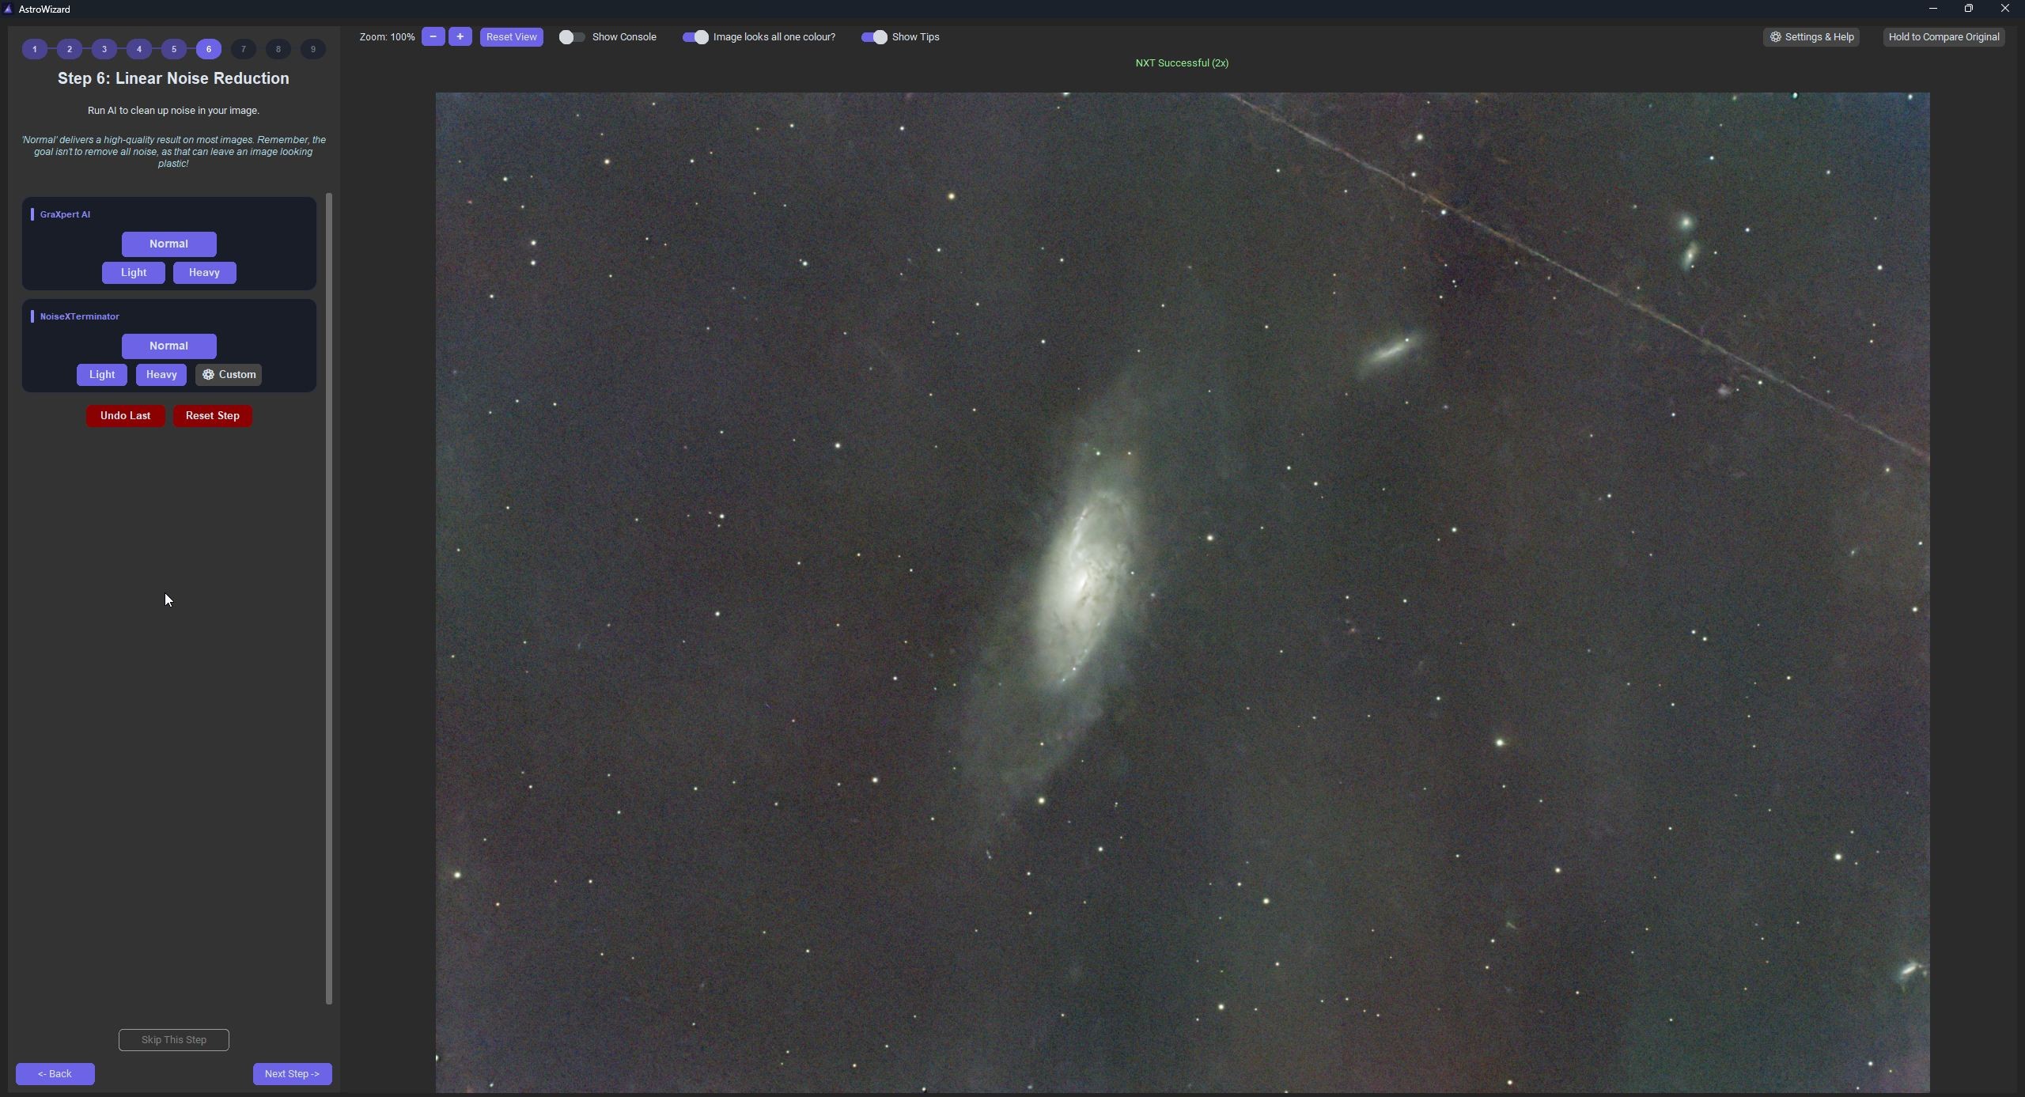Go to step 1 circle
The image size is (2025, 1097).
tap(35, 49)
